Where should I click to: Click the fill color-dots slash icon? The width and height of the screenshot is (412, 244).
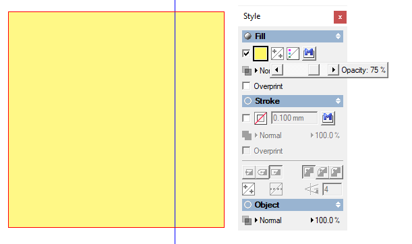293,53
